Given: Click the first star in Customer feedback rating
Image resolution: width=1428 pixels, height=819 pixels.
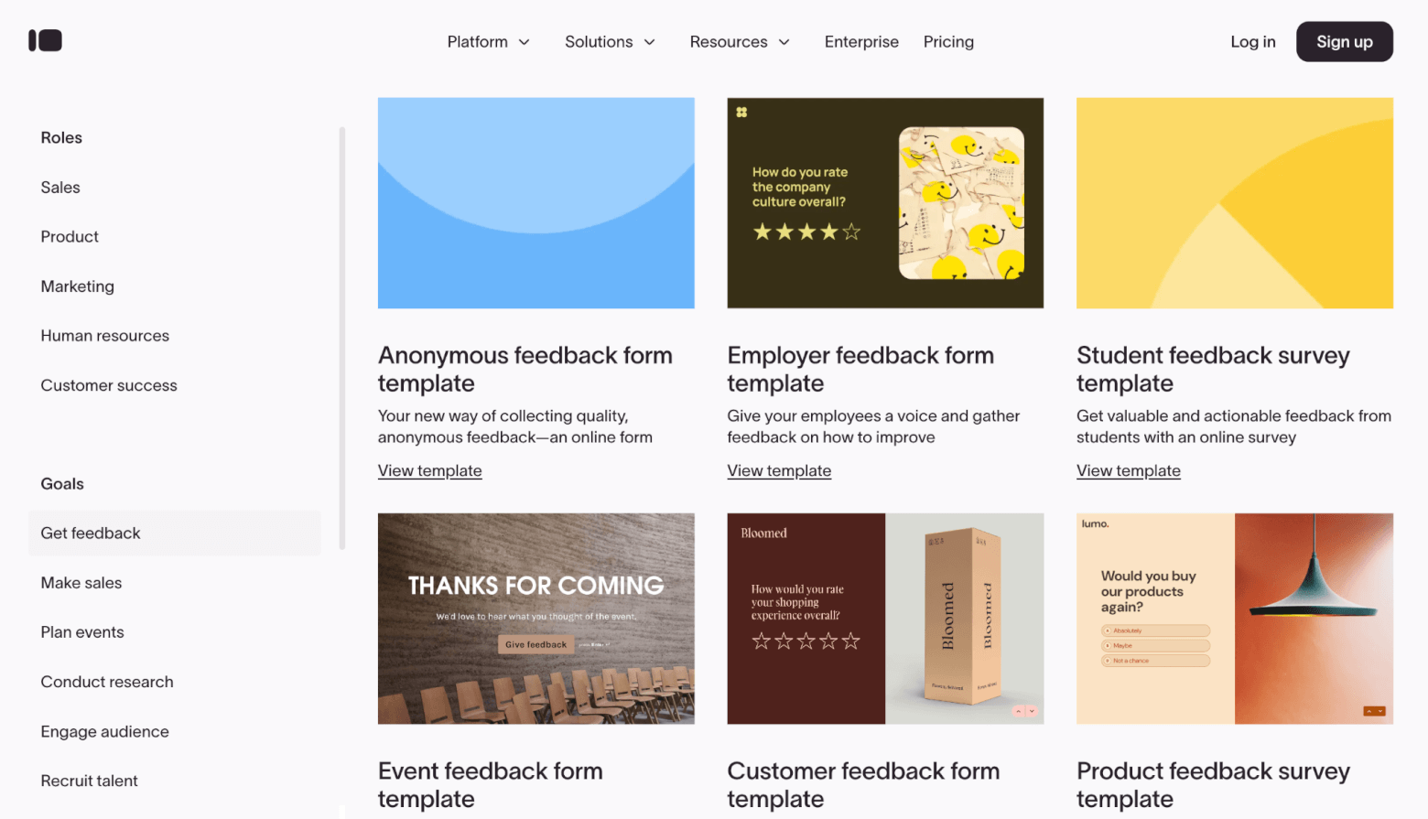Looking at the screenshot, I should pyautogui.click(x=762, y=641).
